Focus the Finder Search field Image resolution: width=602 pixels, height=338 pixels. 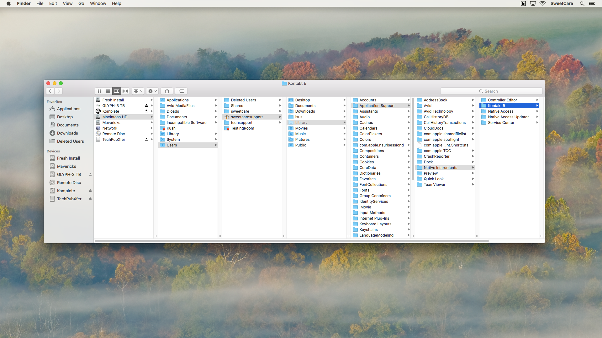tap(491, 91)
